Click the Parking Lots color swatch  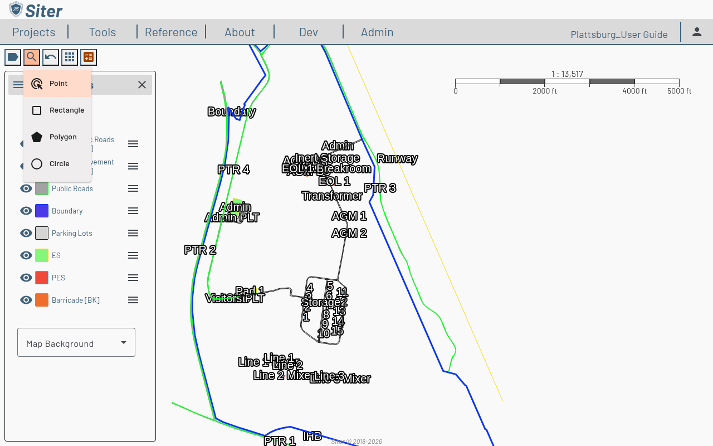(42, 233)
